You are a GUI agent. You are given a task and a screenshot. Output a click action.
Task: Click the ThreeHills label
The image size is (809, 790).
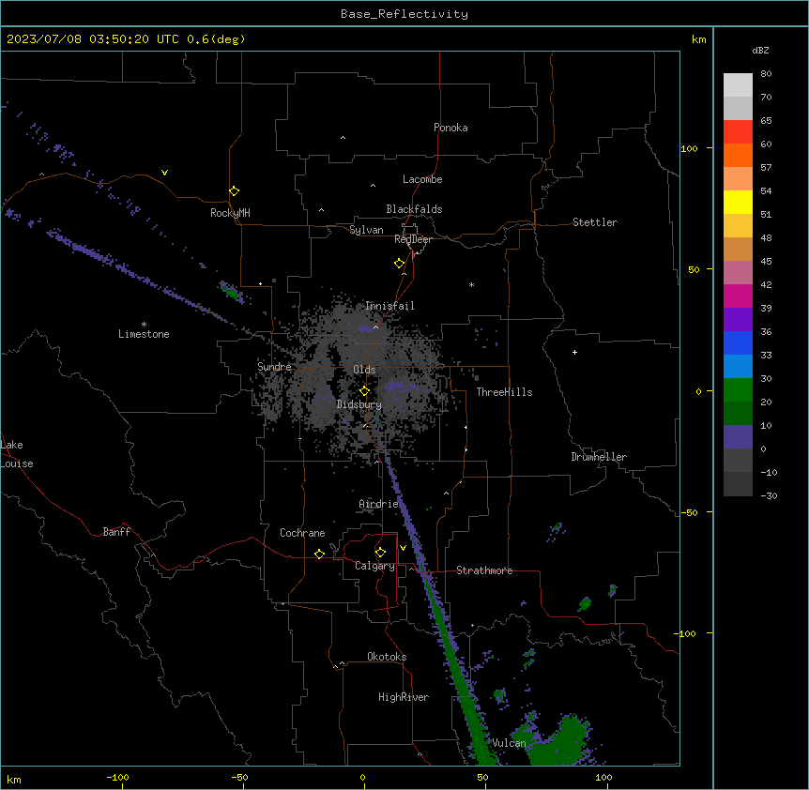[504, 392]
